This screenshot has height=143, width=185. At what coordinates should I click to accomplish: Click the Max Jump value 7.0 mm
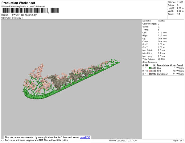point(162,56)
